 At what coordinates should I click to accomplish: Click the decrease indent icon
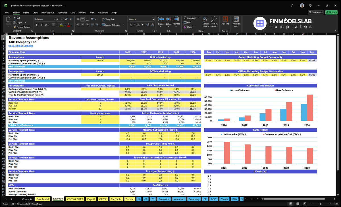pos(93,25)
